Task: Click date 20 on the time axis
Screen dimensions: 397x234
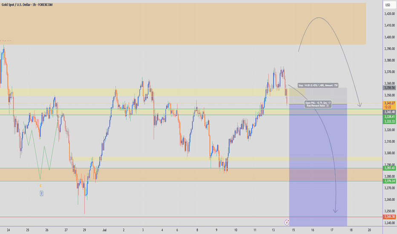Action: [369, 230]
